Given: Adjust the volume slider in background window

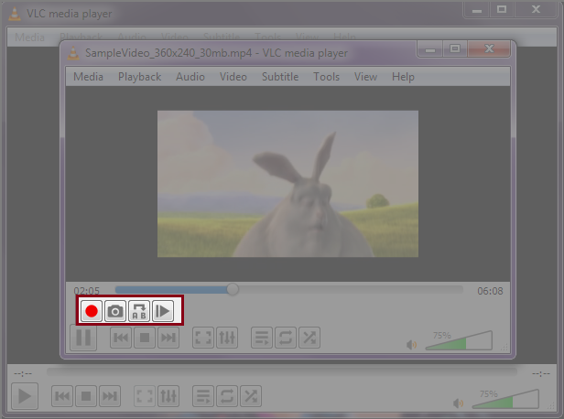Looking at the screenshot, I should click(x=505, y=399).
